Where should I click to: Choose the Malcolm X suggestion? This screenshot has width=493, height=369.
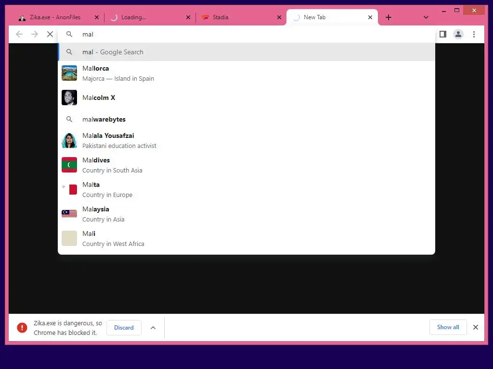(x=247, y=98)
